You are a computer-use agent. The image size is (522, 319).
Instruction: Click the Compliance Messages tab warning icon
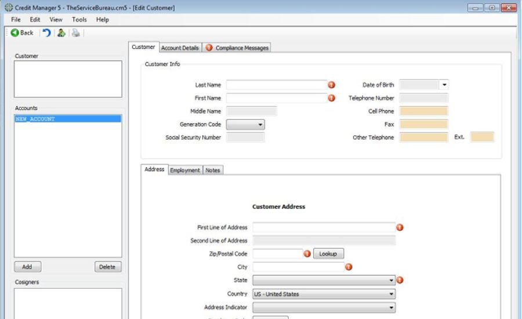pos(209,48)
